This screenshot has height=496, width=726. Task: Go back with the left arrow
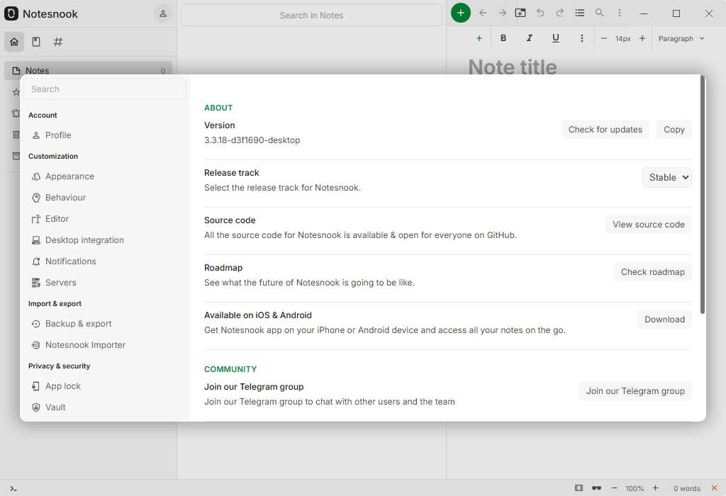[483, 13]
